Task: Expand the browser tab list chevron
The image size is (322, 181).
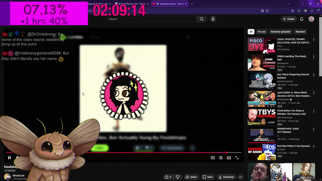Action: click(x=289, y=4)
